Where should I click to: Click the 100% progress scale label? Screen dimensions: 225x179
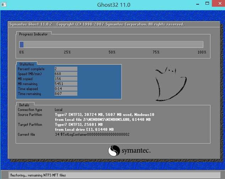(202, 52)
